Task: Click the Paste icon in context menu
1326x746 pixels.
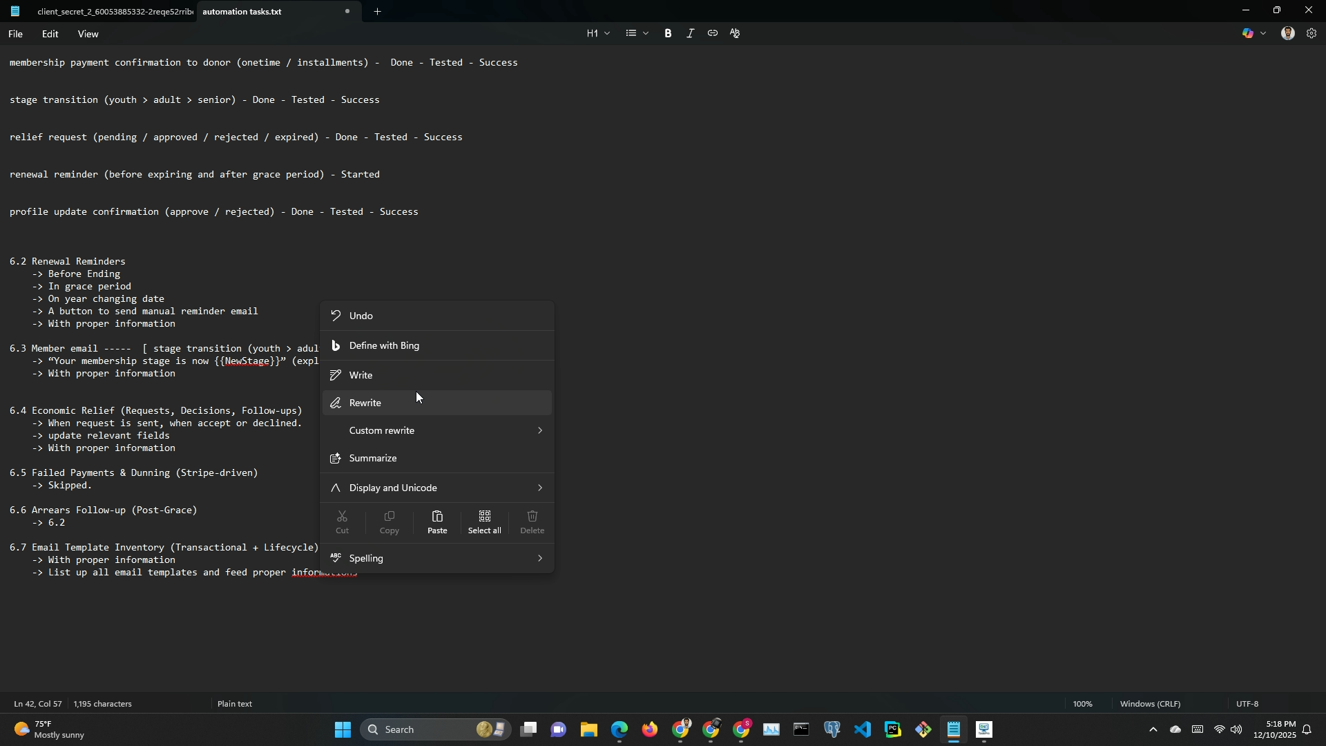Action: pyautogui.click(x=437, y=522)
